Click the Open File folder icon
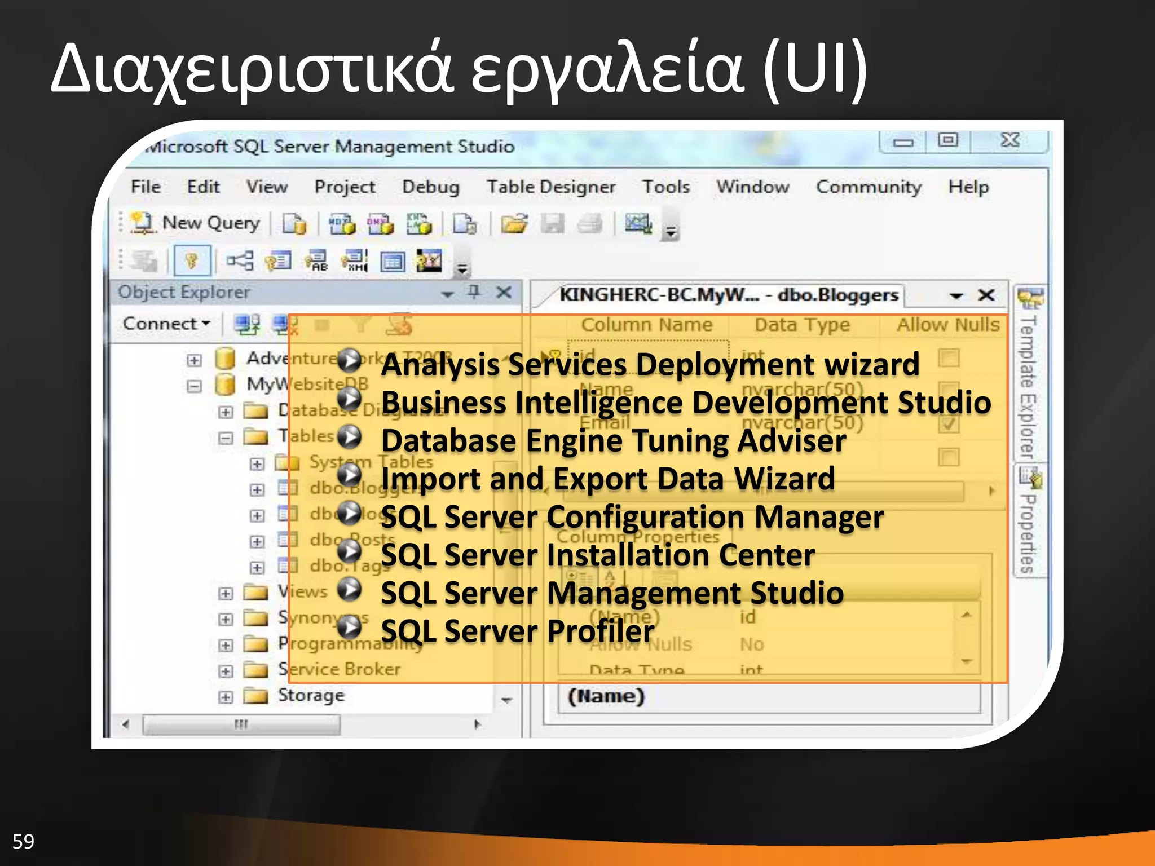 click(514, 224)
